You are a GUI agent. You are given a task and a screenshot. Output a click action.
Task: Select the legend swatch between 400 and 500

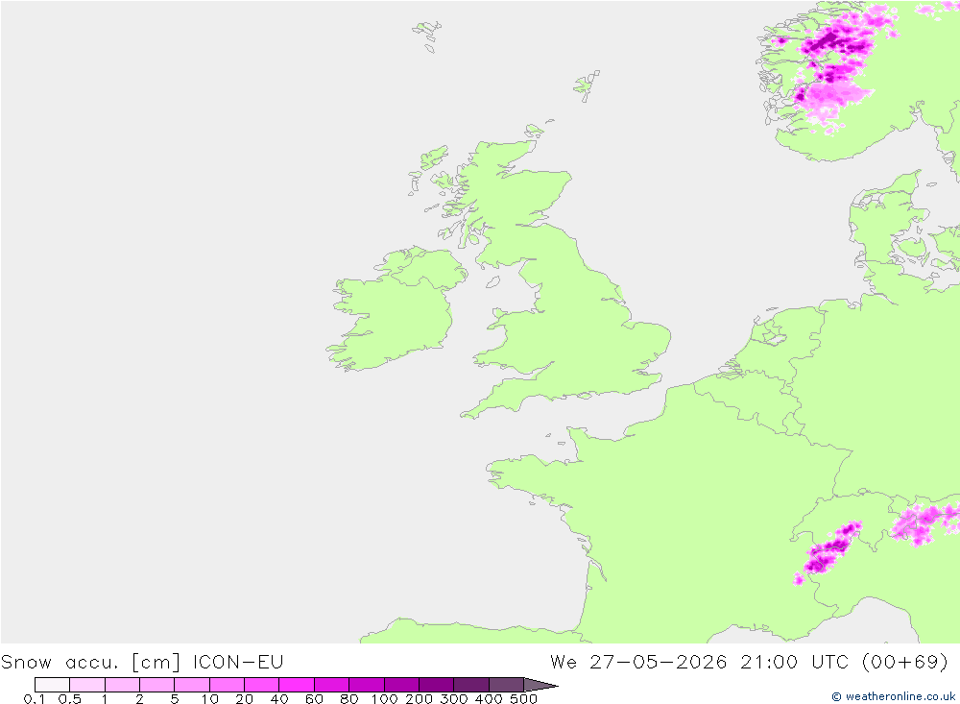[x=506, y=685]
